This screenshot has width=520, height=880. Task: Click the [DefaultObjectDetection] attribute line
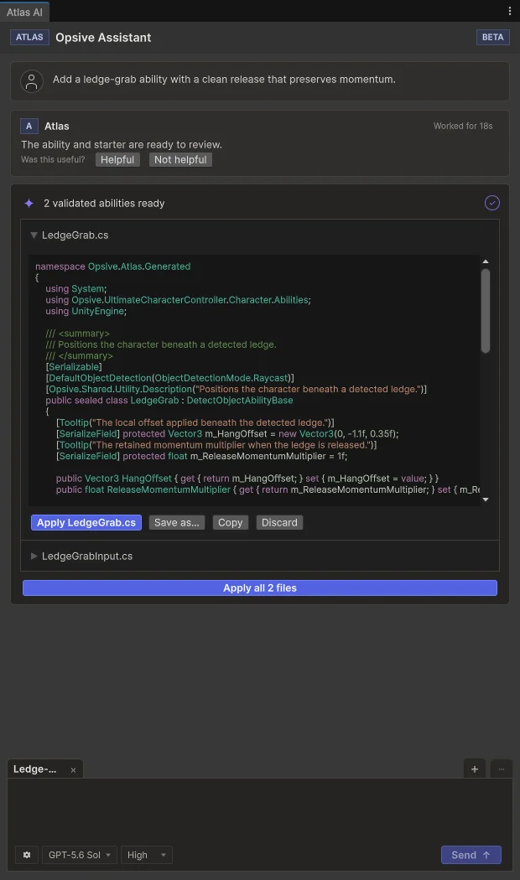(x=169, y=378)
